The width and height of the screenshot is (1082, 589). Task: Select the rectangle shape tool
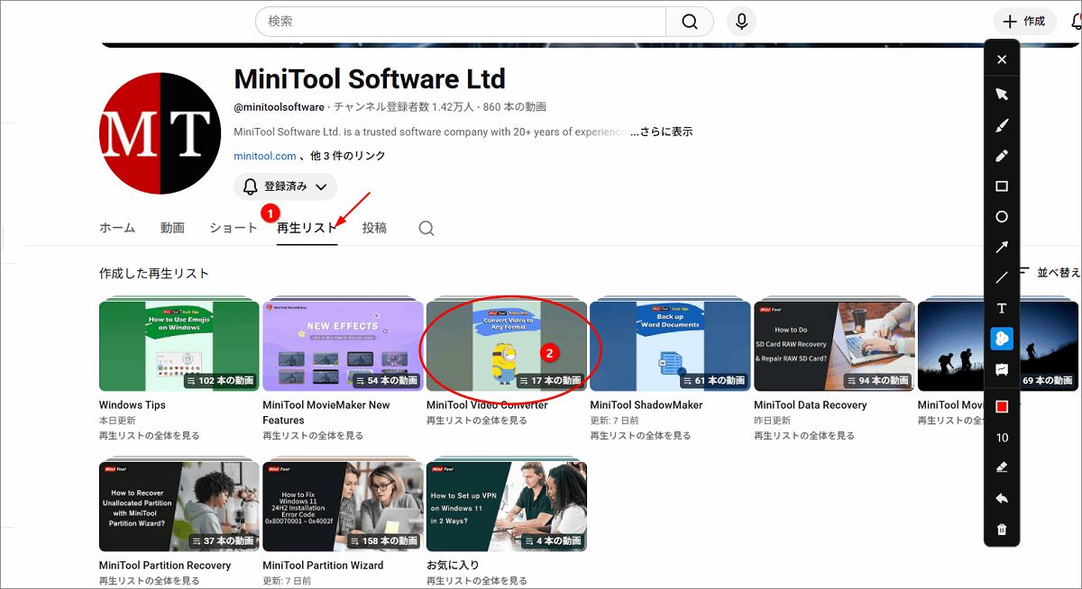[1001, 186]
